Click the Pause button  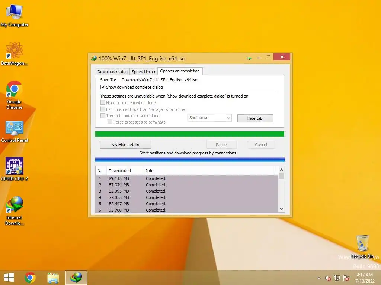[x=221, y=145]
